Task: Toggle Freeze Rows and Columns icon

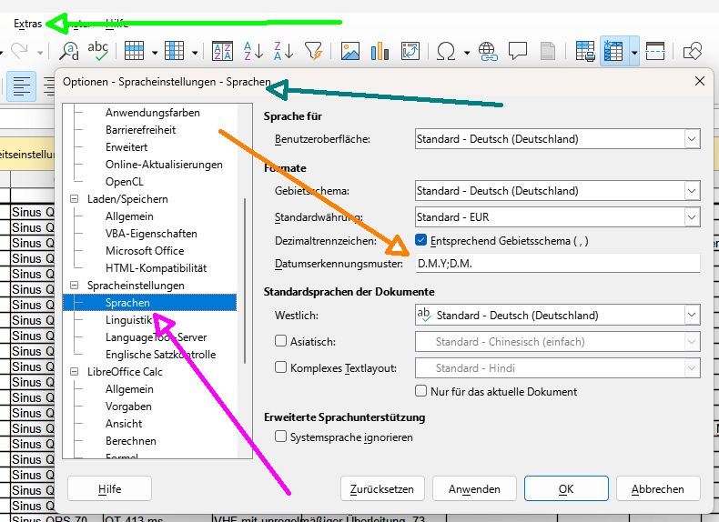Action: [x=614, y=51]
